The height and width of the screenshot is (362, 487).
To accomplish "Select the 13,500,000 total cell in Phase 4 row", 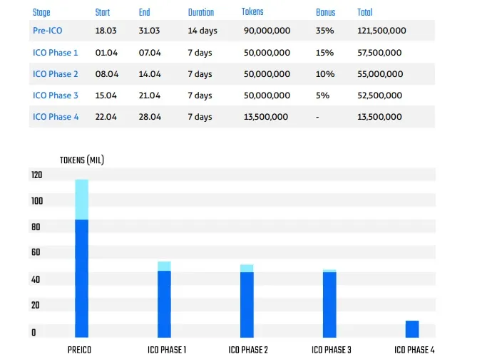I will 379,117.
